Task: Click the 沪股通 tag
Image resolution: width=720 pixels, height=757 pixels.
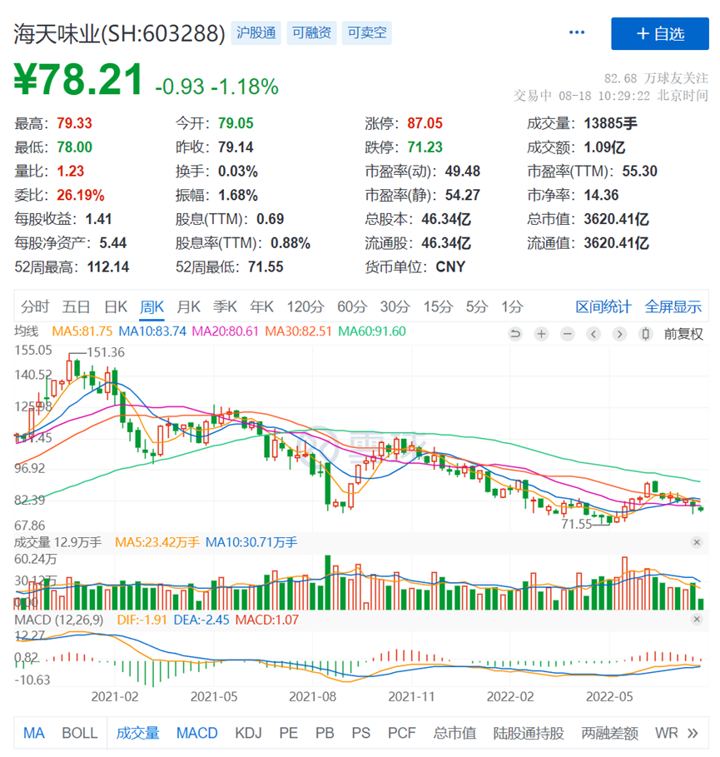Action: pyautogui.click(x=256, y=32)
